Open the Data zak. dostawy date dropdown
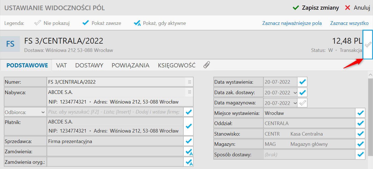The width and height of the screenshot is (373, 169). 295,93
